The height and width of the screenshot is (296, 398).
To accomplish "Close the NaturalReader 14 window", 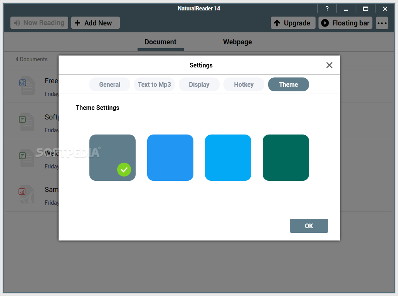I will 385,8.
